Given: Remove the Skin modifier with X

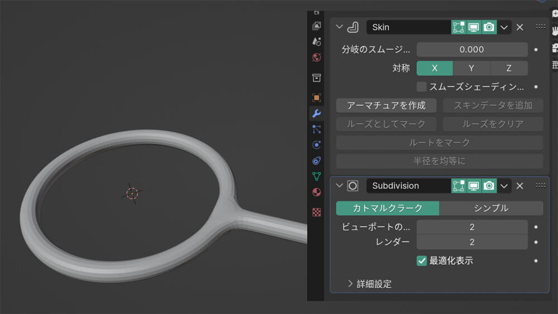Looking at the screenshot, I should pos(519,27).
